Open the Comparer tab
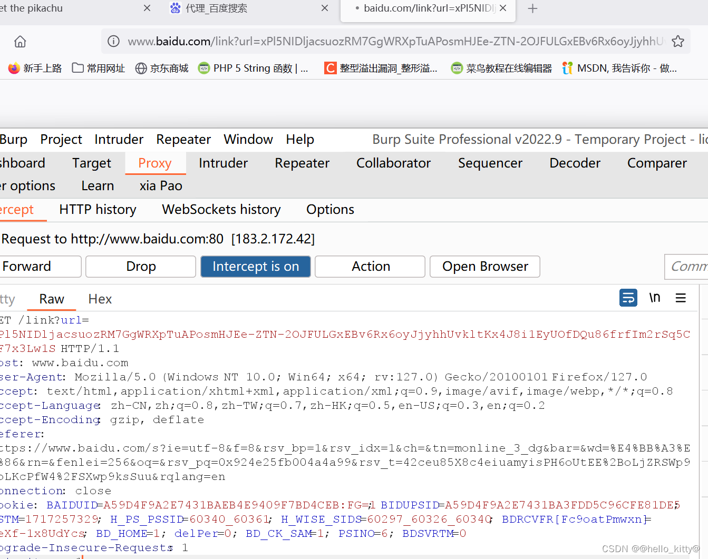Image resolution: width=708 pixels, height=559 pixels. pos(657,163)
